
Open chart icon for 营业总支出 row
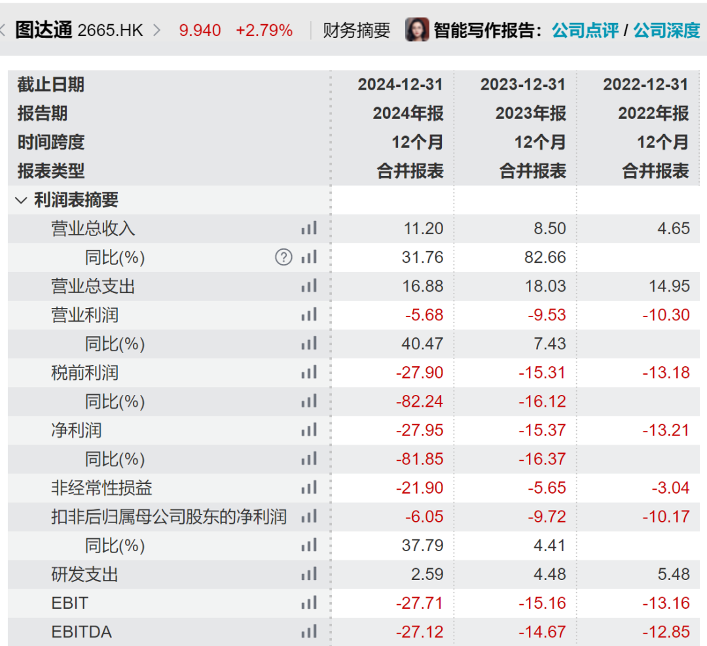(x=309, y=286)
